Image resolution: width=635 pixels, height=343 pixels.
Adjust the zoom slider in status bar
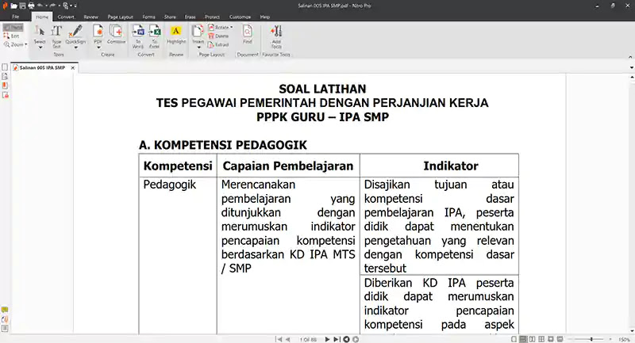(591, 339)
